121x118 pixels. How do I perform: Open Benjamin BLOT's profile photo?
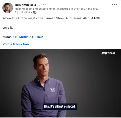coord(8,8)
